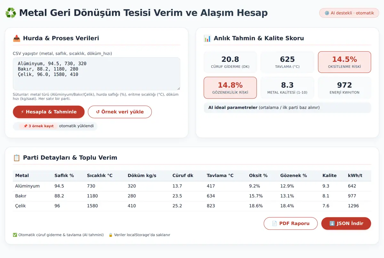Click the Metal column header

point(22,176)
